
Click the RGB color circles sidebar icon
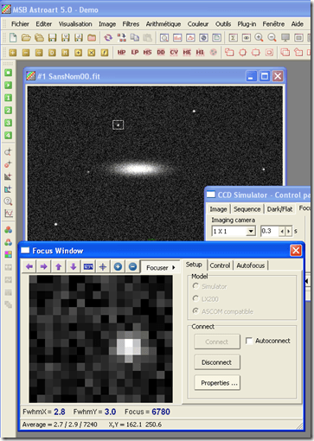pyautogui.click(x=8, y=230)
